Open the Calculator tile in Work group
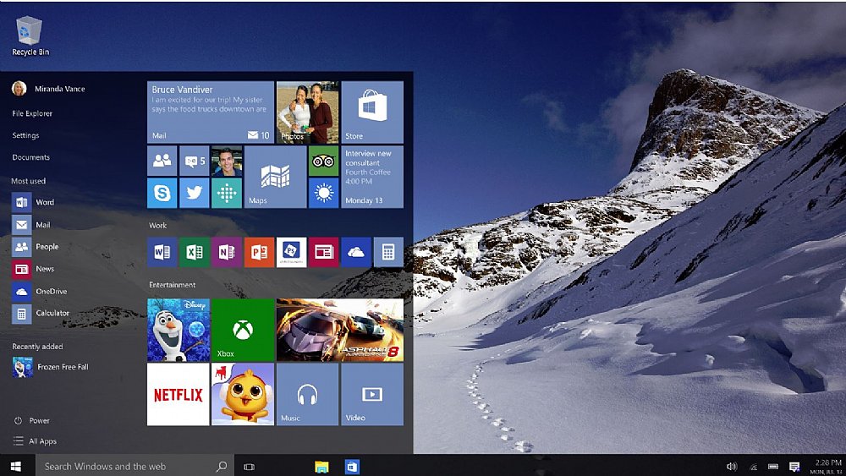The height and width of the screenshot is (476, 846). click(388, 252)
